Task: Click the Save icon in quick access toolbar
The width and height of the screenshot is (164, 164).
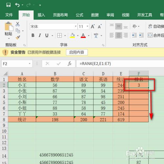Action: pyautogui.click(x=9, y=5)
